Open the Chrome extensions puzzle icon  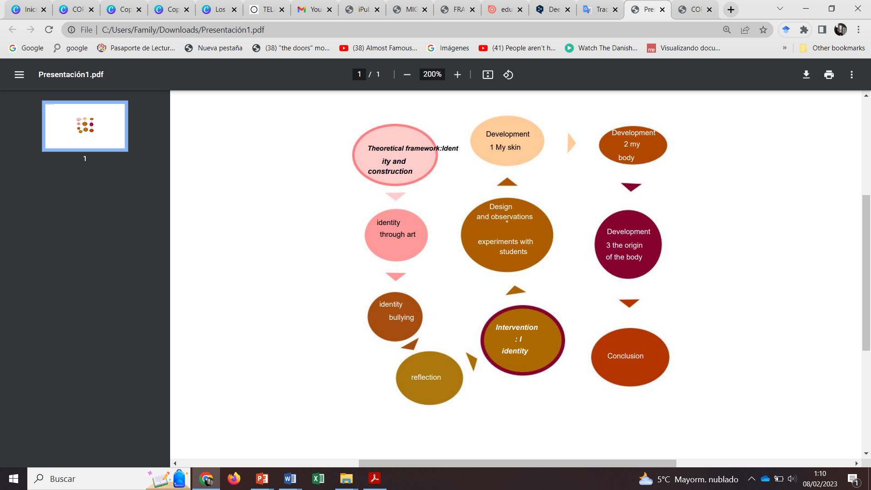[804, 29]
